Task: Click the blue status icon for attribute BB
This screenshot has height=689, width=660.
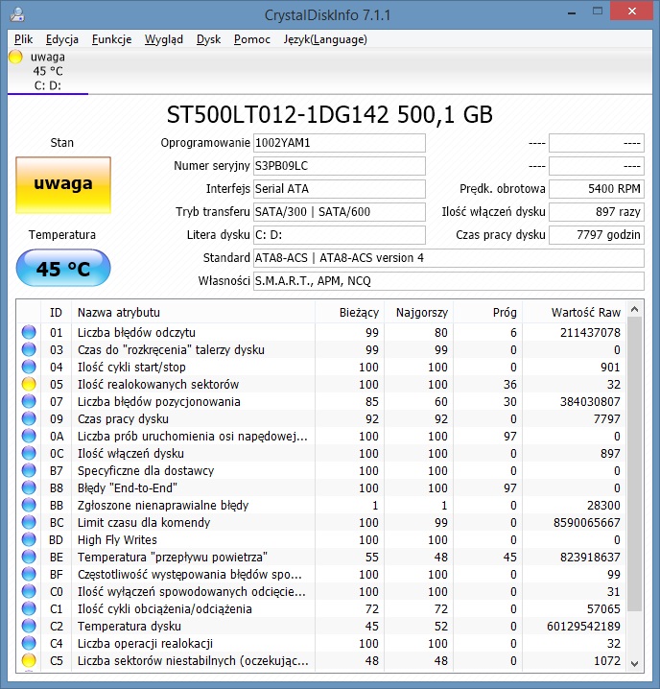Action: click(x=29, y=505)
